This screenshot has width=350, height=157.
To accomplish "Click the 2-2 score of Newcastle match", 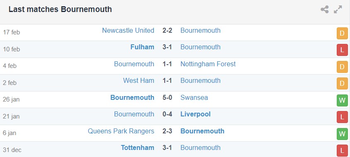I will 167,30.
